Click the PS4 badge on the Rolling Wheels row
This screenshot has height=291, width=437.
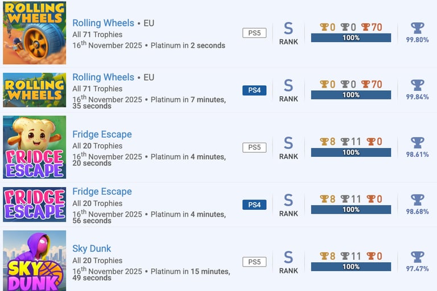tap(254, 90)
